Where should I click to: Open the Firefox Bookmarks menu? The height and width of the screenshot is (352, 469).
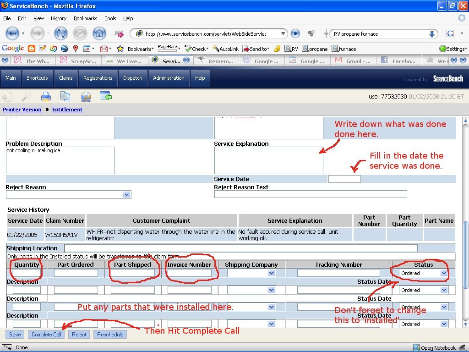(x=86, y=18)
